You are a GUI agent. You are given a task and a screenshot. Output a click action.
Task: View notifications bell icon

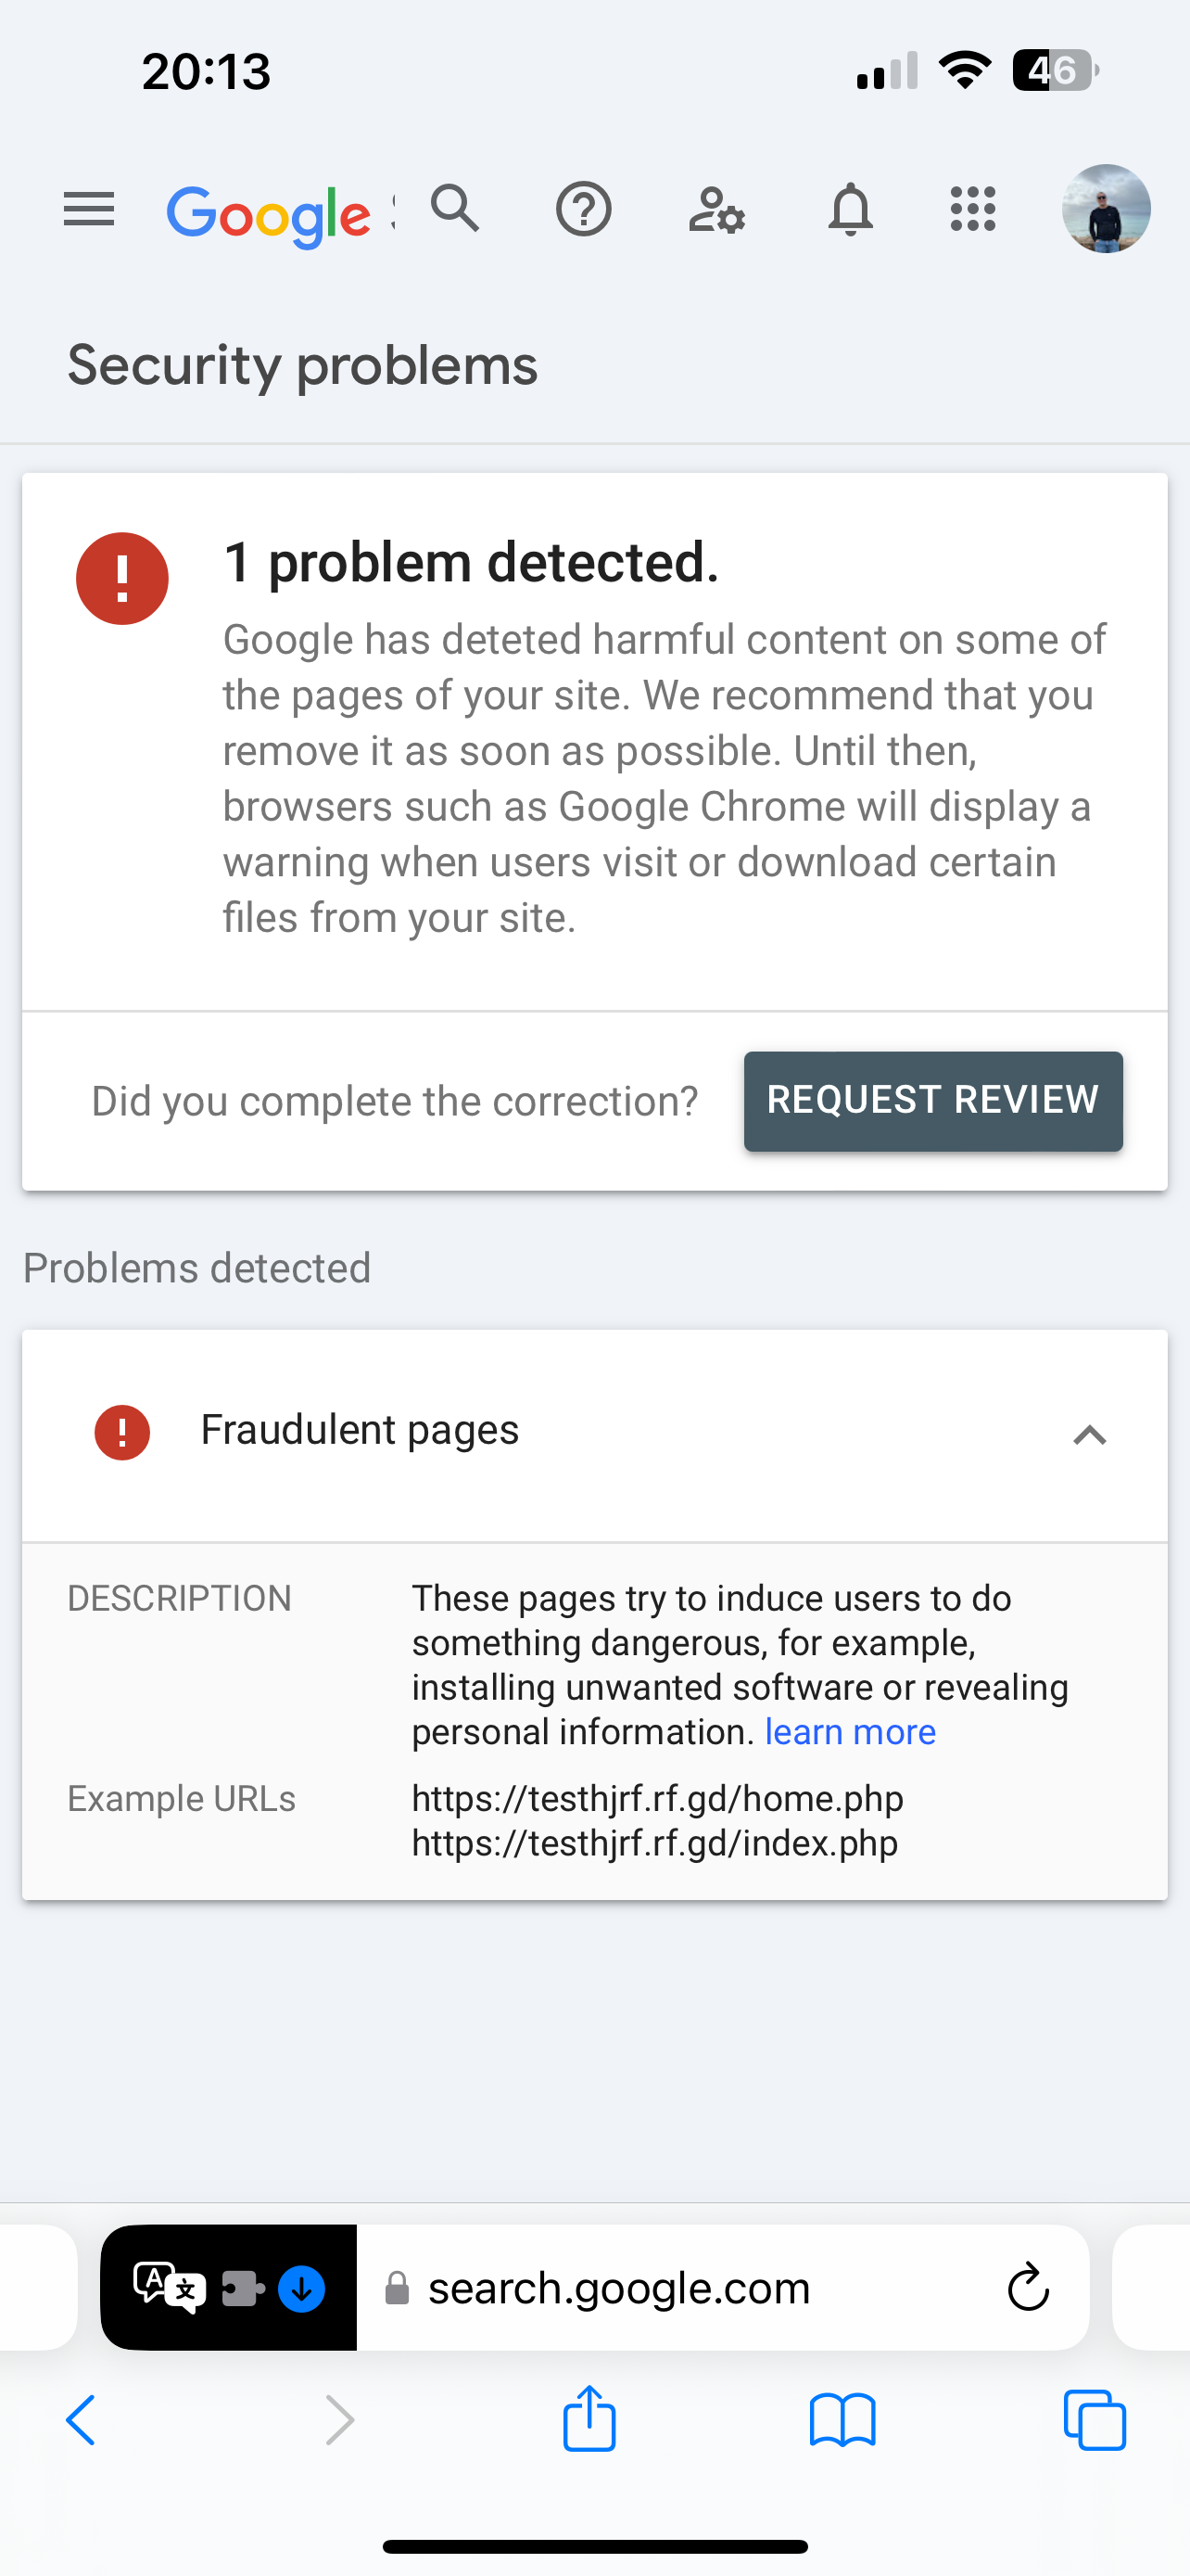point(850,210)
